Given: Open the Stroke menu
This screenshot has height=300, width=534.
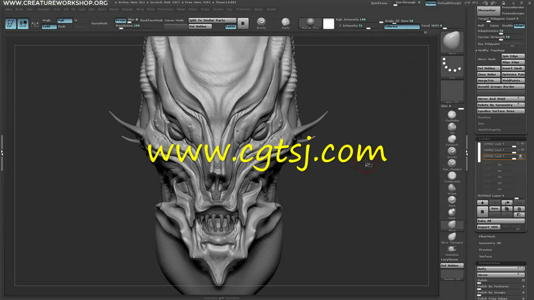Looking at the screenshot, I should click(205, 9).
